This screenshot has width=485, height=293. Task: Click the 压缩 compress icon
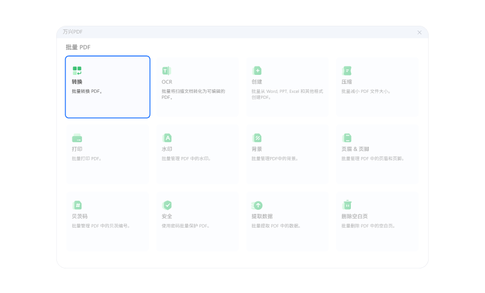pyautogui.click(x=347, y=71)
